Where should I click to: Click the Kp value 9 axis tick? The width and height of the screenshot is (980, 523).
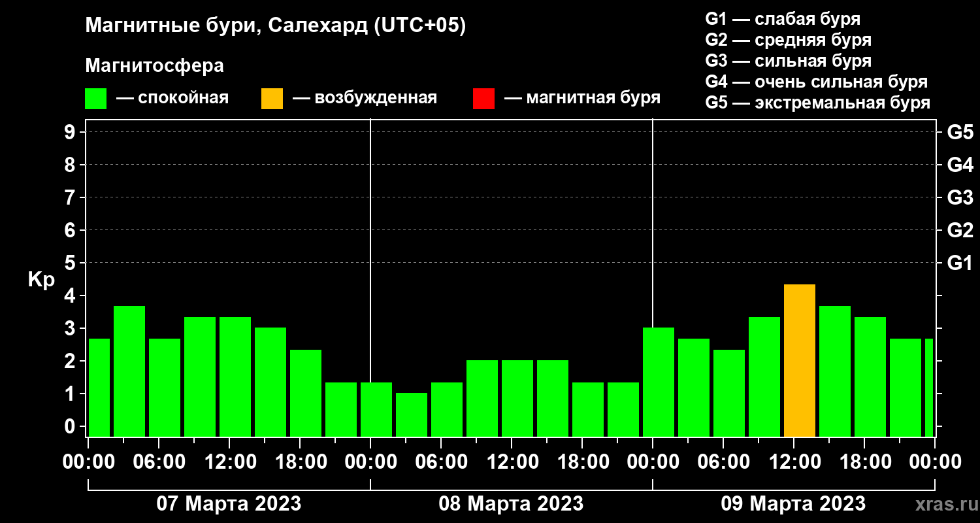tap(71, 132)
